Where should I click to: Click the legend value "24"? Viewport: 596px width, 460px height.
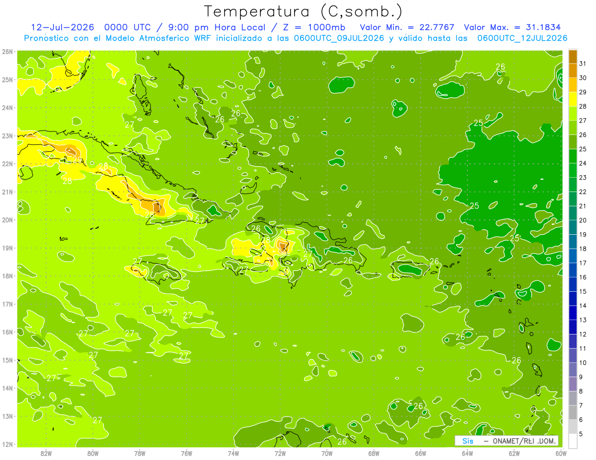pyautogui.click(x=583, y=163)
